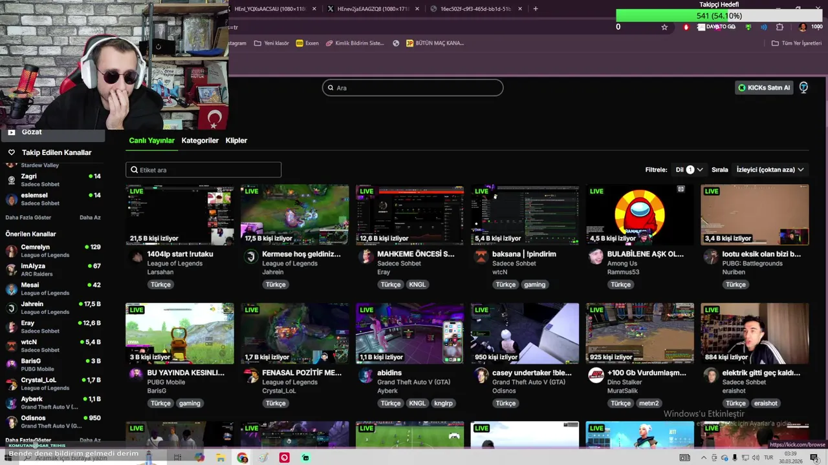Open imAlyza recommended channel

coord(53,269)
